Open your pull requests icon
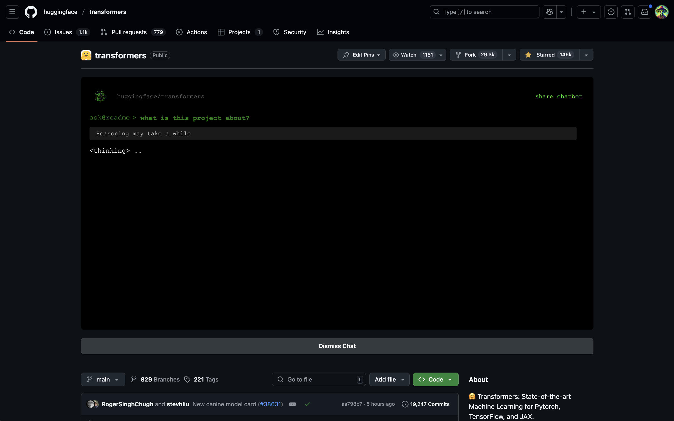This screenshot has width=674, height=421. click(628, 12)
